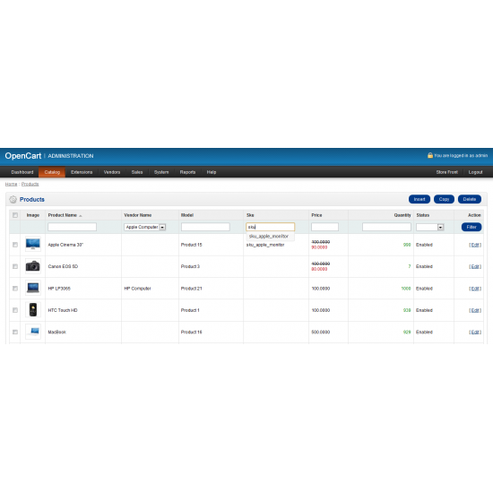Open the Help menu
The height and width of the screenshot is (493, 493).
[212, 172]
